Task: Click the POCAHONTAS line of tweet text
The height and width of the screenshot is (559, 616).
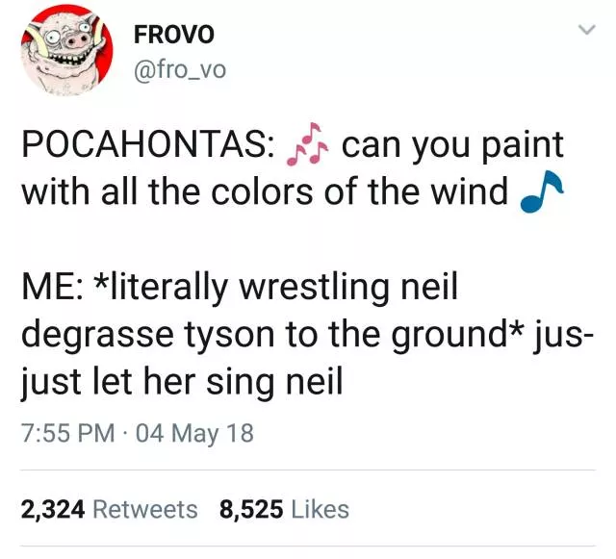Action: [293, 144]
